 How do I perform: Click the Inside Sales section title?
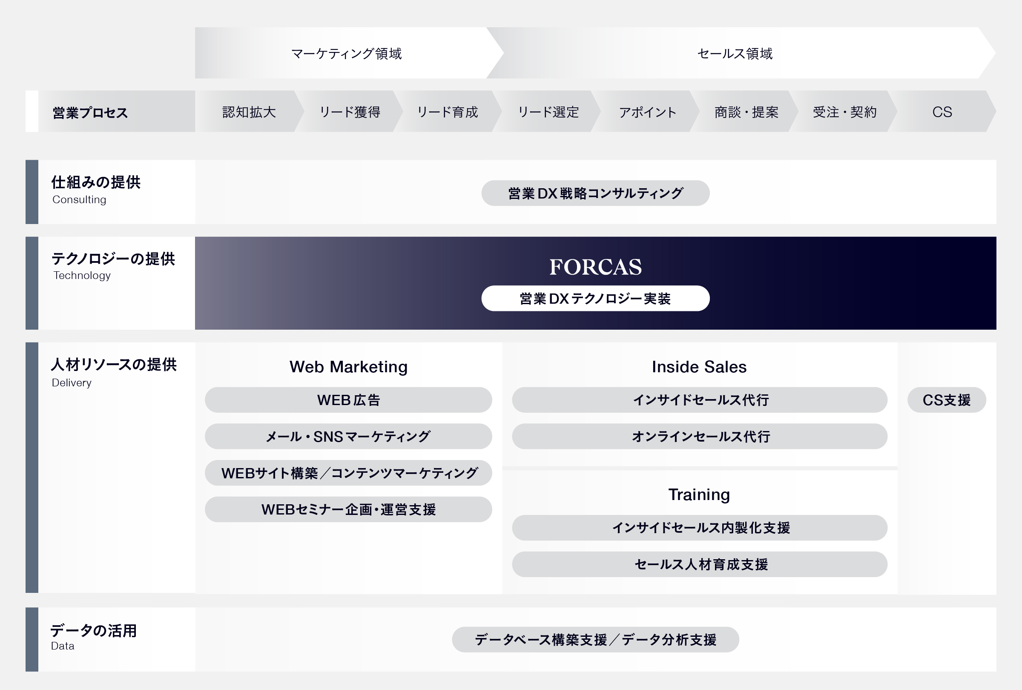[x=699, y=367]
